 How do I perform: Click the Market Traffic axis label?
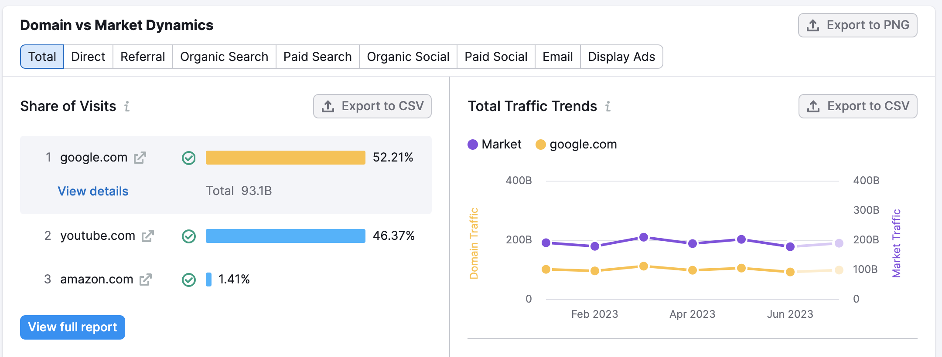point(897,243)
